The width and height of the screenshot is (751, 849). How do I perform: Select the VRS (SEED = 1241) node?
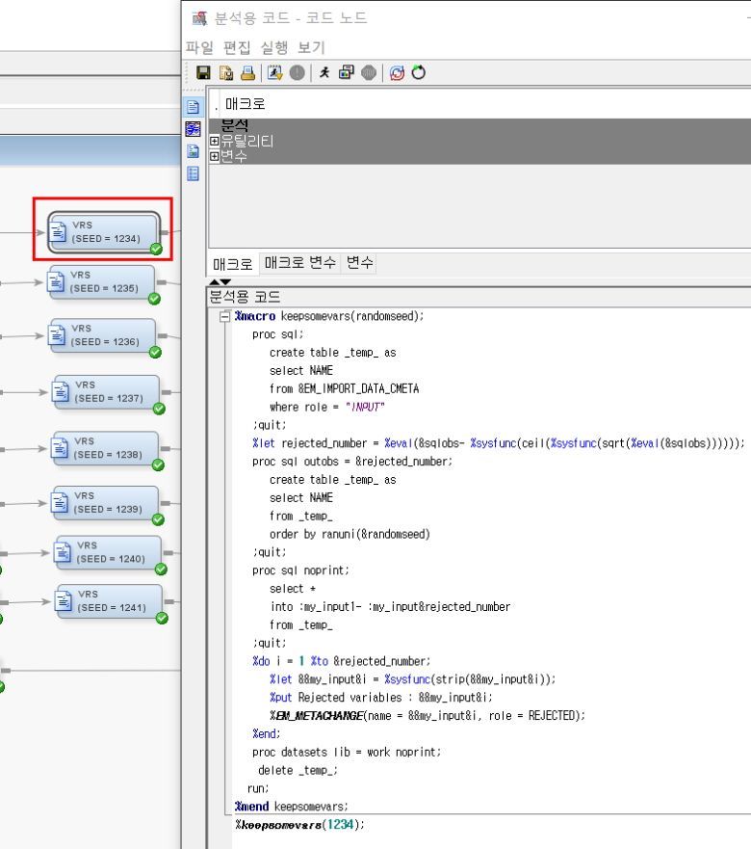tap(110, 601)
